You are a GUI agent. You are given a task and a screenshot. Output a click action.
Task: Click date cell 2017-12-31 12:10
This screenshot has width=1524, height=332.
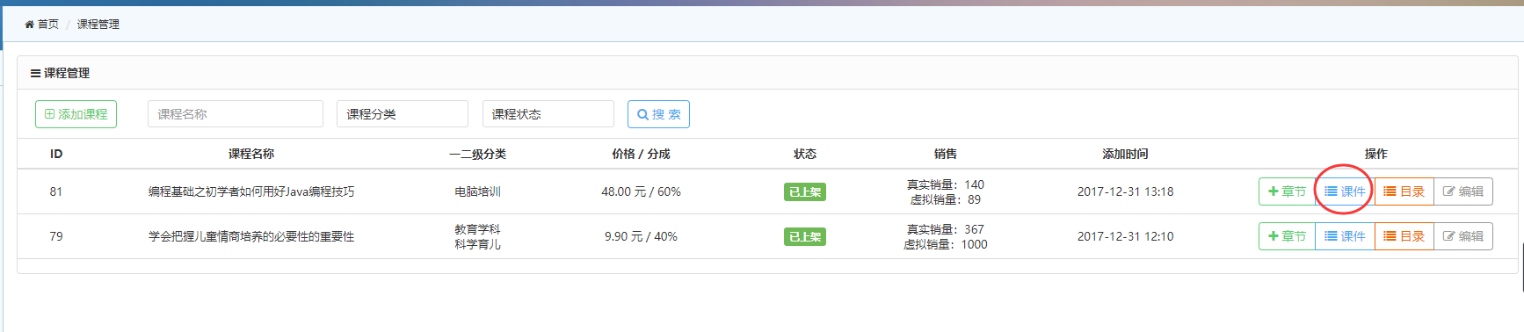point(1126,236)
